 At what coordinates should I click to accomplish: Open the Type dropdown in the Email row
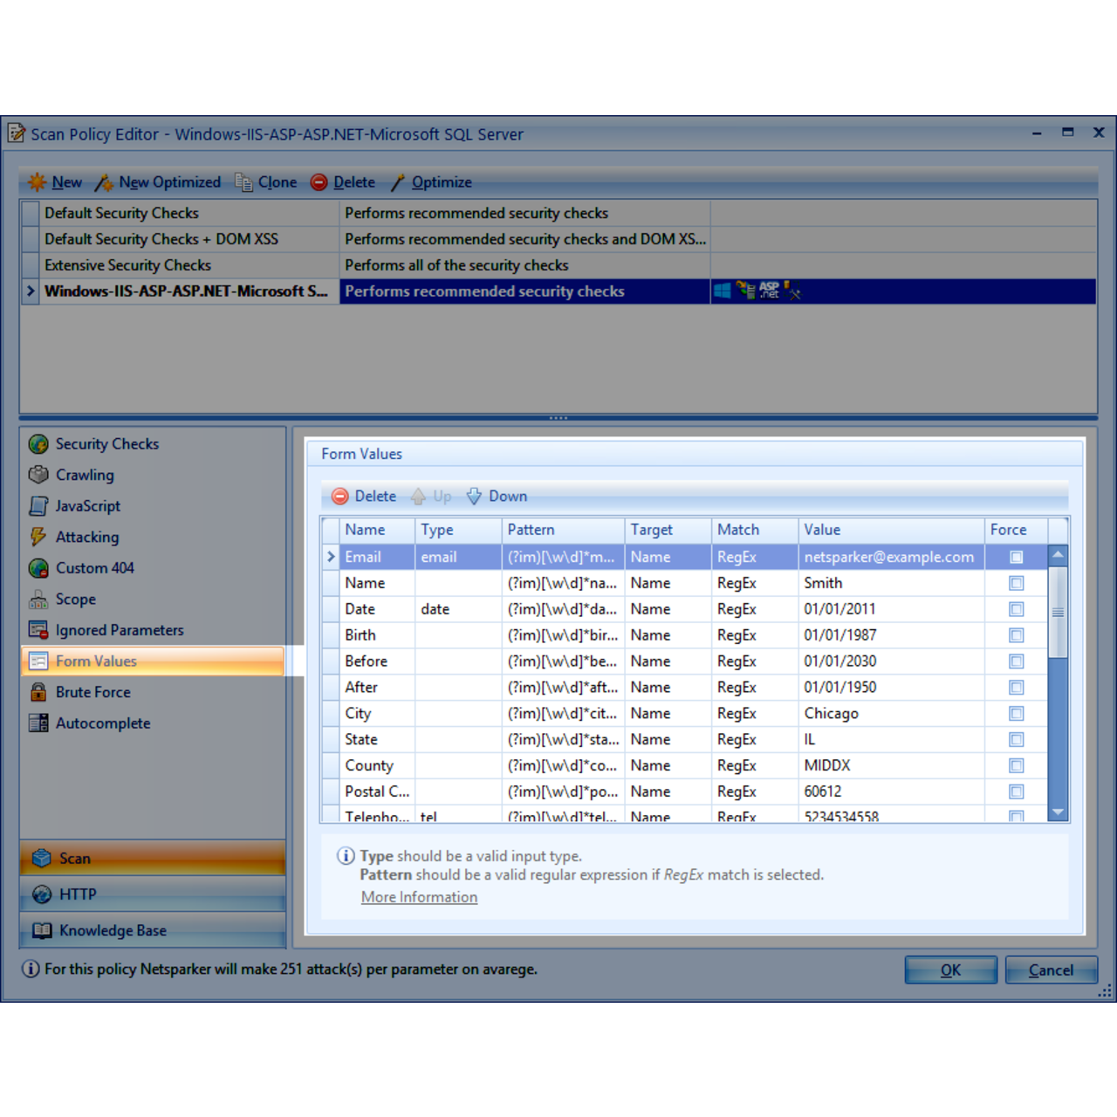(x=458, y=557)
